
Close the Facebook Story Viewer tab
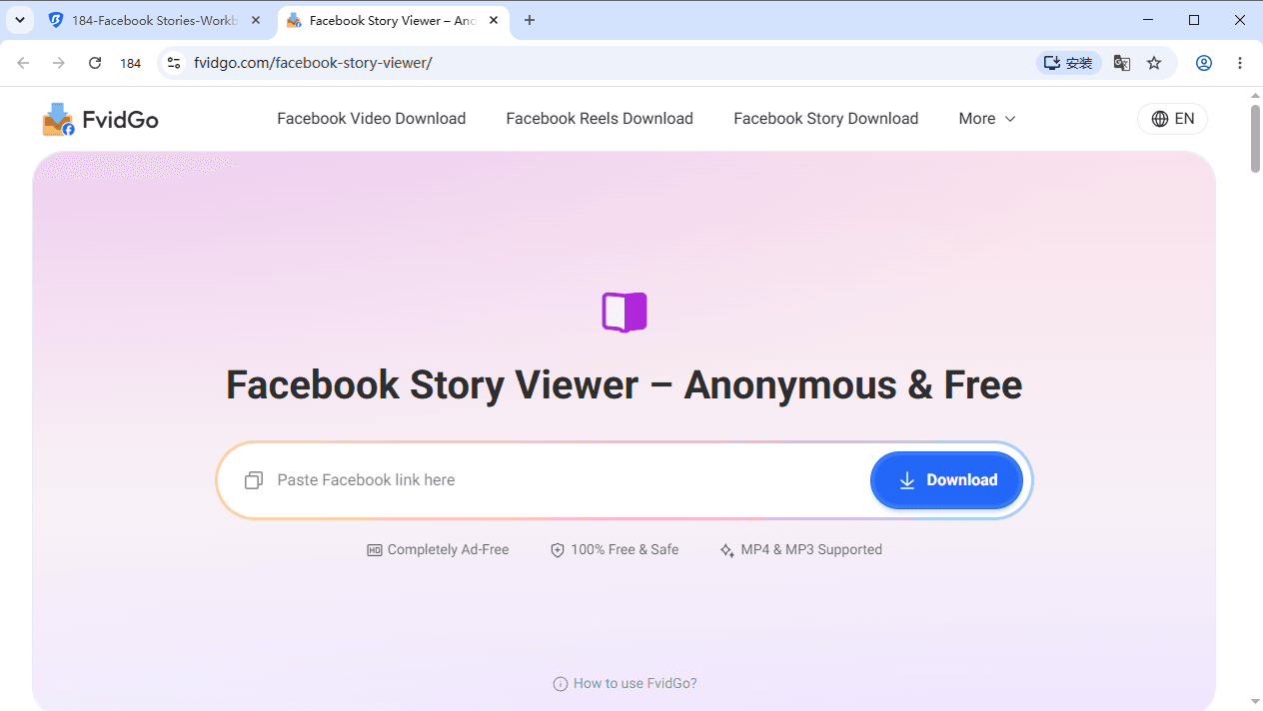pyautogui.click(x=494, y=20)
